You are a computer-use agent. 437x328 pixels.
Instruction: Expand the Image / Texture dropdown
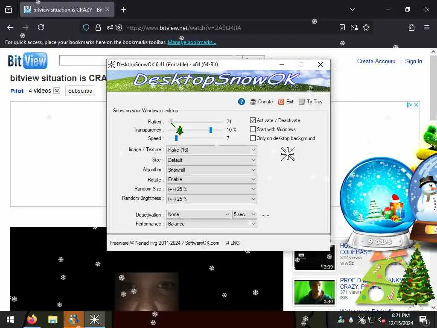coord(212,150)
